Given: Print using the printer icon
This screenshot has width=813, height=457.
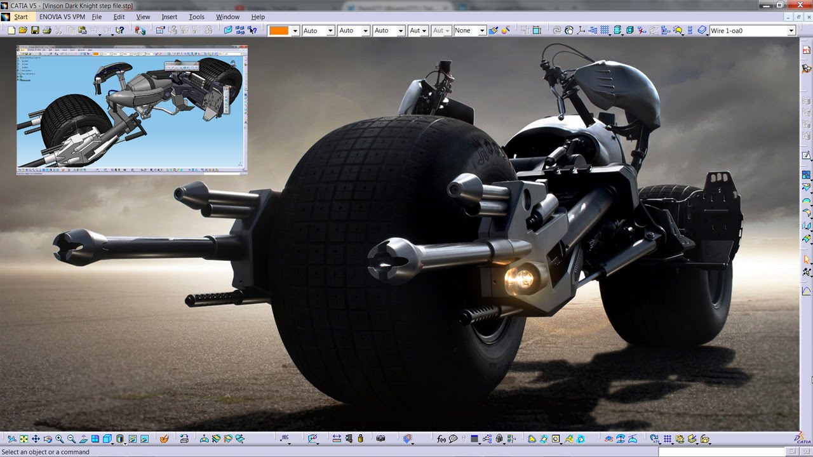Looking at the screenshot, I should [47, 30].
